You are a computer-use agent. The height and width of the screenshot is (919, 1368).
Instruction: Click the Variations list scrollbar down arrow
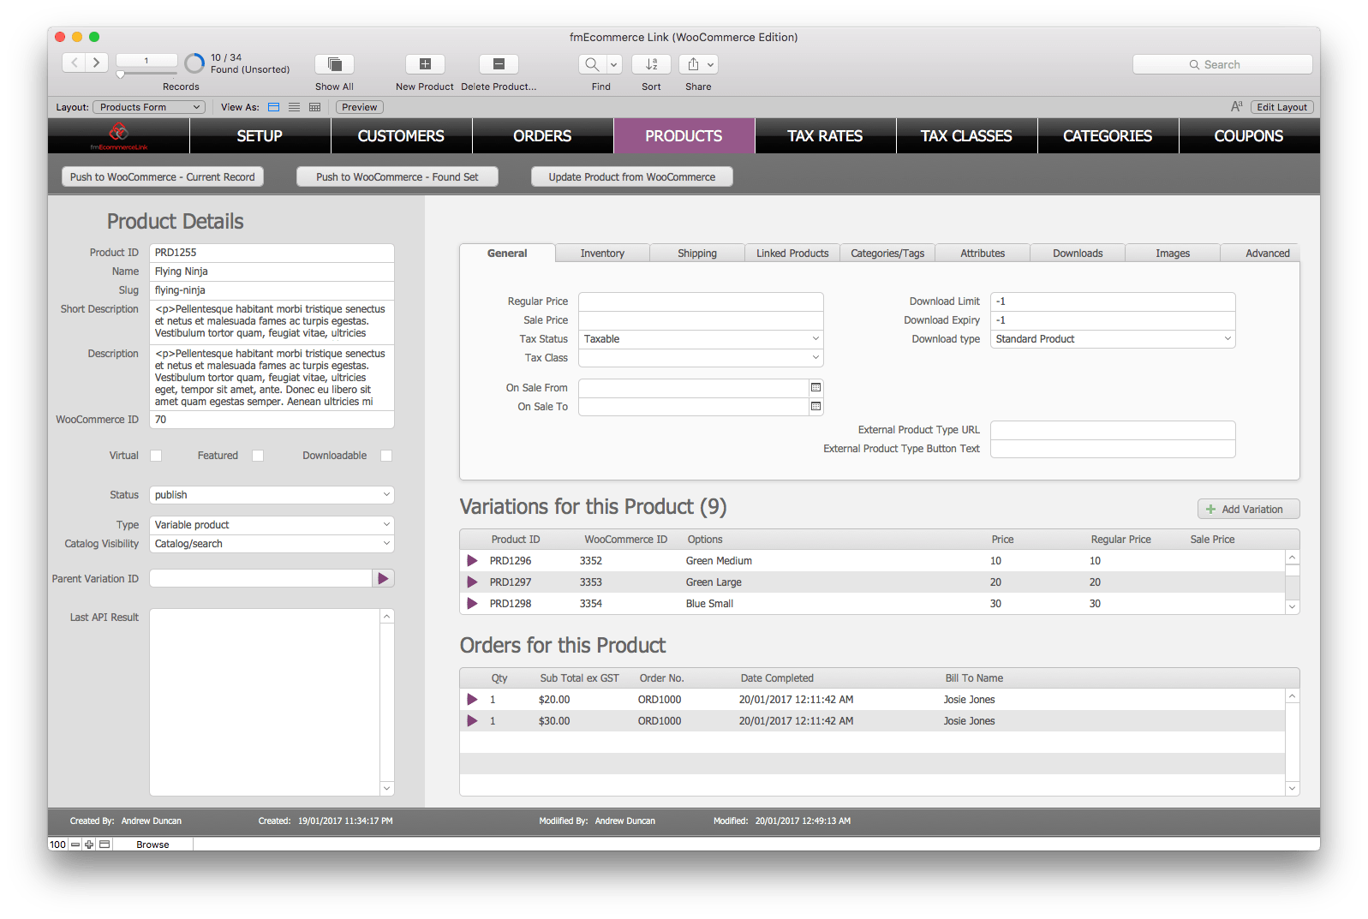click(x=1292, y=606)
